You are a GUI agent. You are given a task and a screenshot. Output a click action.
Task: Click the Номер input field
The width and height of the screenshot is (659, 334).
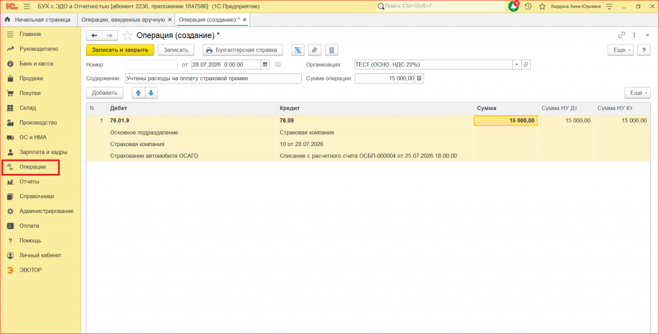151,65
